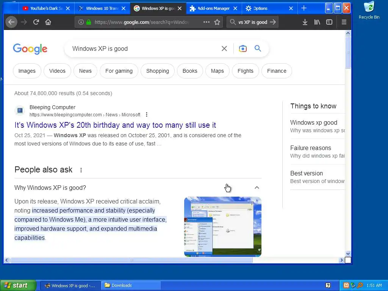Open the Recycle Bin desktop icon
The image size is (388, 291).
click(x=369, y=10)
